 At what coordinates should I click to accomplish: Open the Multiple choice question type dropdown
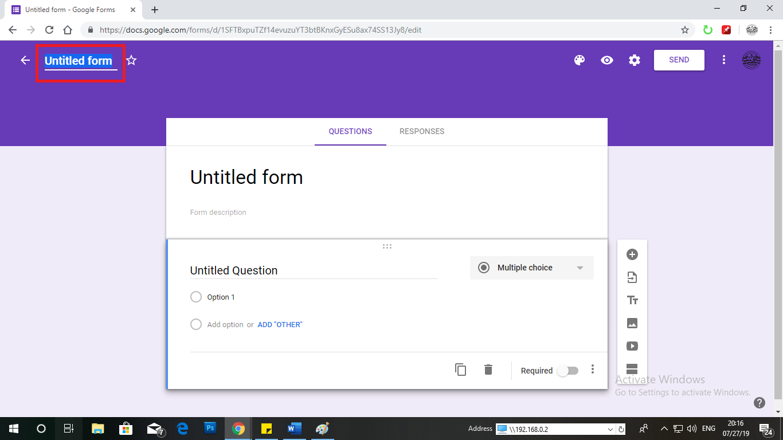(531, 268)
